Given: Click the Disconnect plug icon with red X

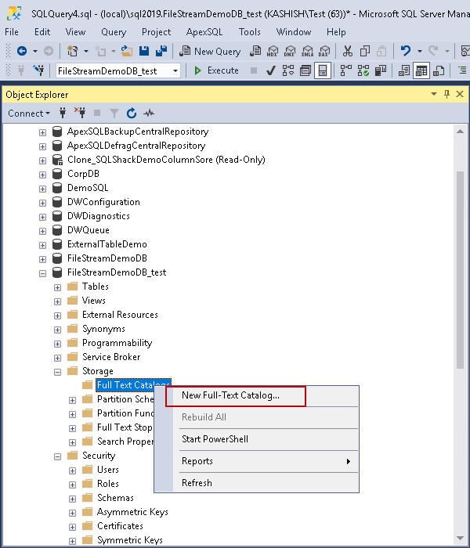Looking at the screenshot, I should (x=80, y=114).
